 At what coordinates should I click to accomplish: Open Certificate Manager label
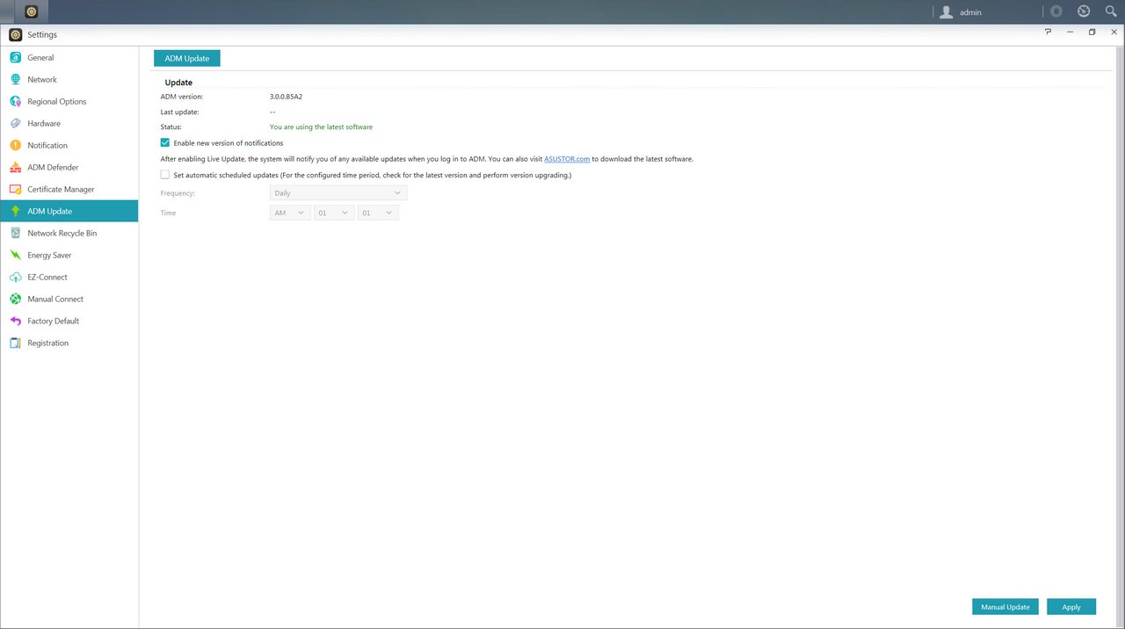(61, 190)
